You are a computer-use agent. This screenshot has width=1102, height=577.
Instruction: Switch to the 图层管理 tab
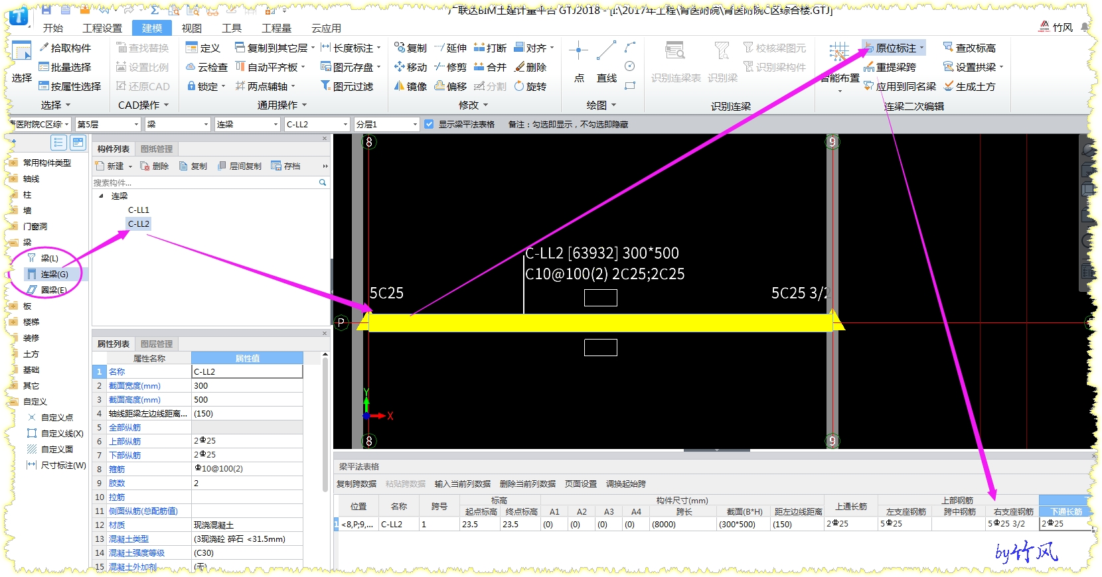click(x=157, y=344)
